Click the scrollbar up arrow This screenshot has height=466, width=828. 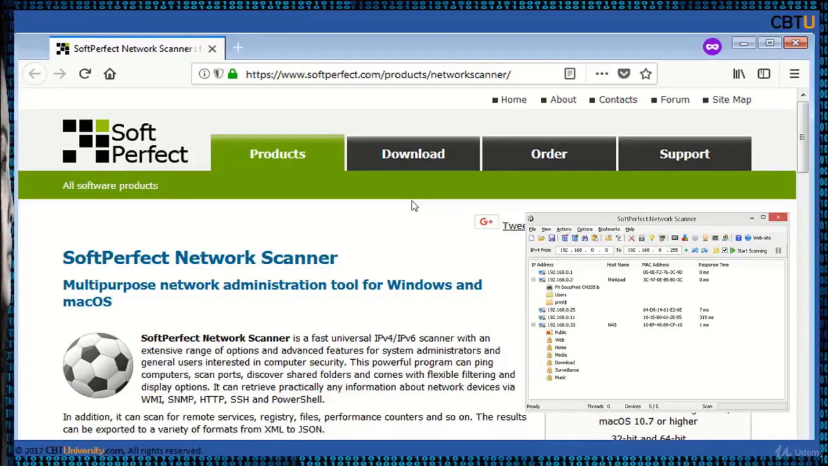803,95
